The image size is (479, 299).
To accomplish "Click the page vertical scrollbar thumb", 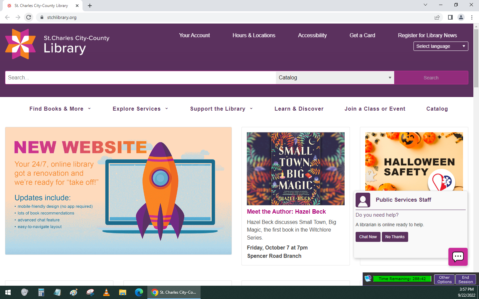I will click(x=476, y=58).
